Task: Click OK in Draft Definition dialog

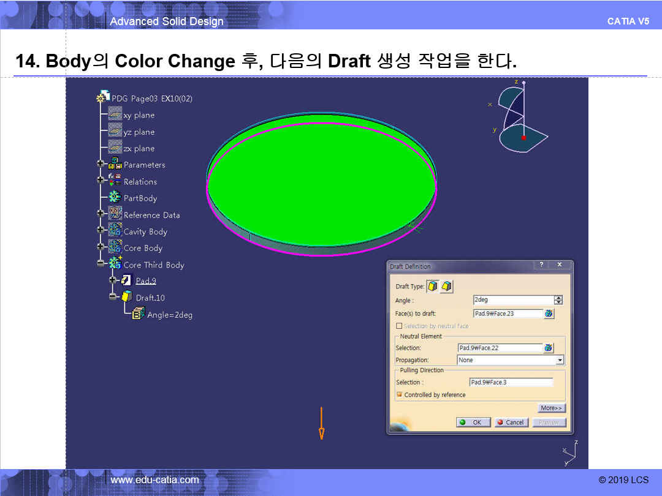Action: [x=473, y=423]
